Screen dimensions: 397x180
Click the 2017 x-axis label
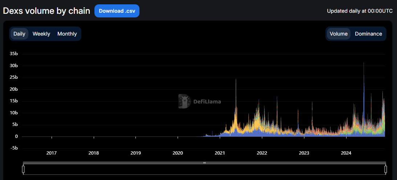tap(52, 153)
